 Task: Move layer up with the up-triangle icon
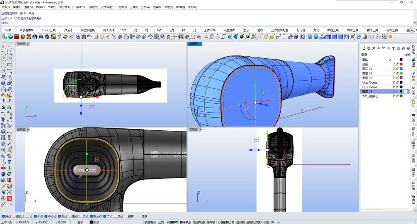(x=379, y=48)
